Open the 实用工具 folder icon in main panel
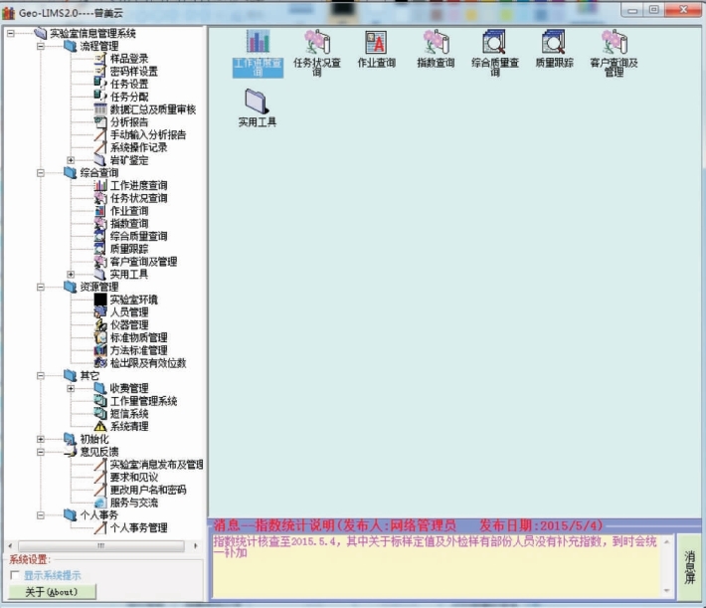This screenshot has height=608, width=706. (x=258, y=101)
